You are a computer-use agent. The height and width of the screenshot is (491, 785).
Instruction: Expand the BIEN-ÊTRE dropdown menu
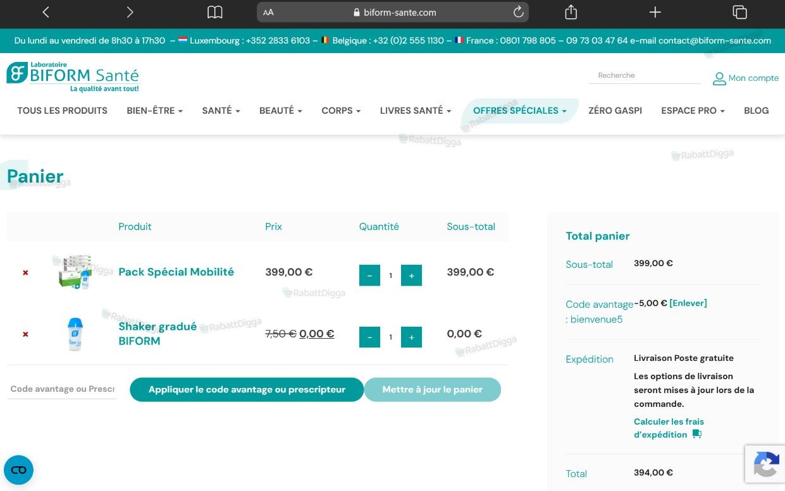coord(154,111)
